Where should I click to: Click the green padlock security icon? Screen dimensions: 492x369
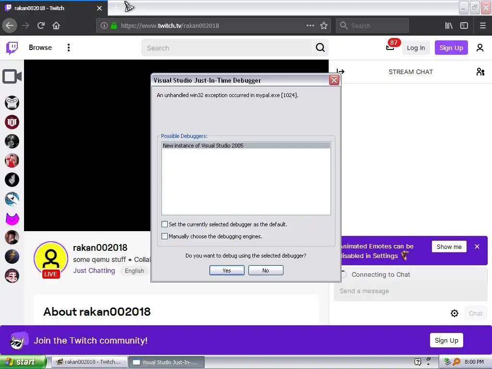click(114, 25)
